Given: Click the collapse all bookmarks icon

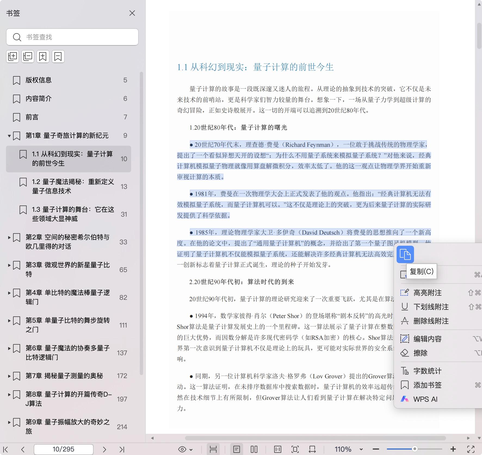Looking at the screenshot, I should (28, 57).
